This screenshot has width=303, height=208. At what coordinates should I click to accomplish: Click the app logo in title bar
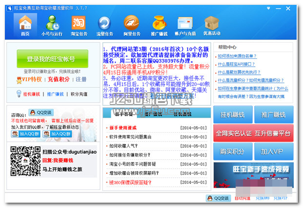pos(9,8)
